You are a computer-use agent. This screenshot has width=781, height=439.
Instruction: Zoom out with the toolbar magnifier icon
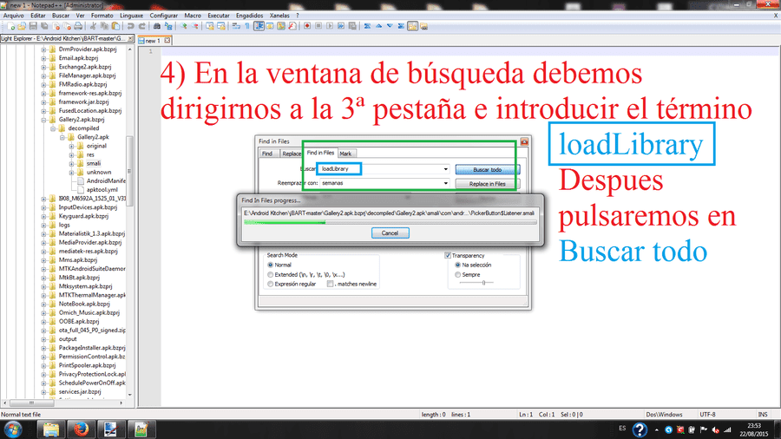194,26
